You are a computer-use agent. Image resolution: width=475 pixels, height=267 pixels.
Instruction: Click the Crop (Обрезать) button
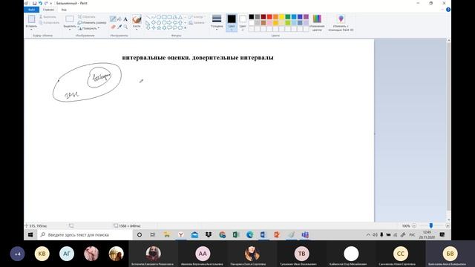coord(87,16)
